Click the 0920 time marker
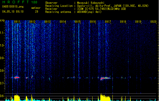The height and width of the screenshot is (101, 159). [x=153, y=21]
